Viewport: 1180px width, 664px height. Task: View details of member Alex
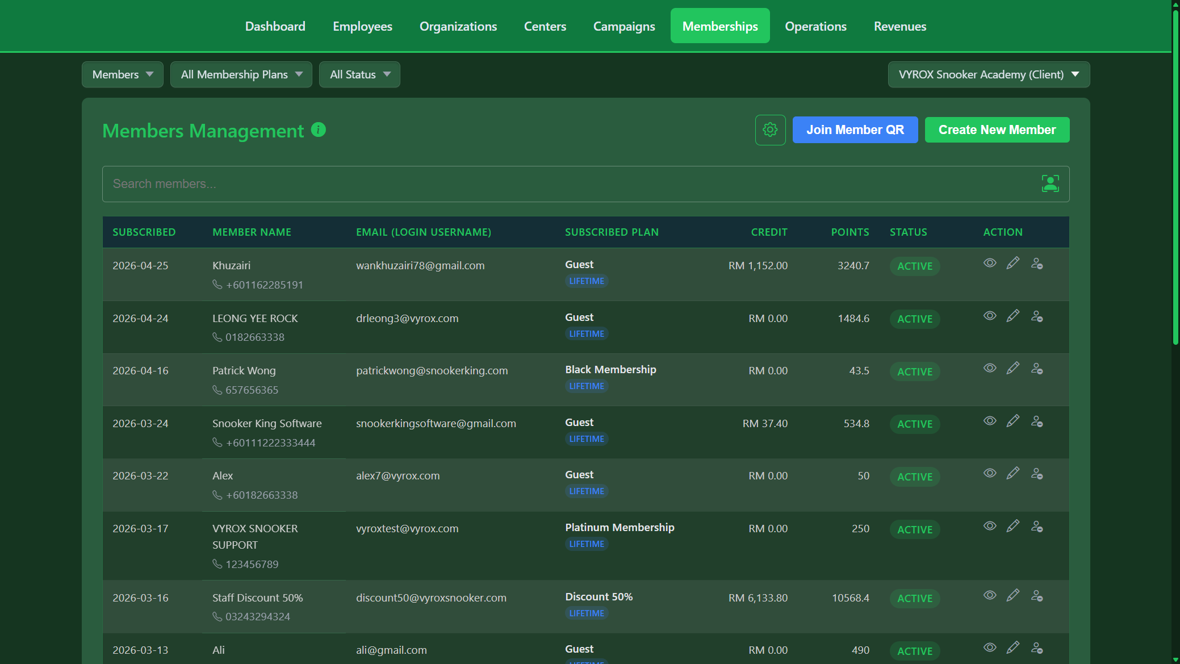(x=990, y=473)
